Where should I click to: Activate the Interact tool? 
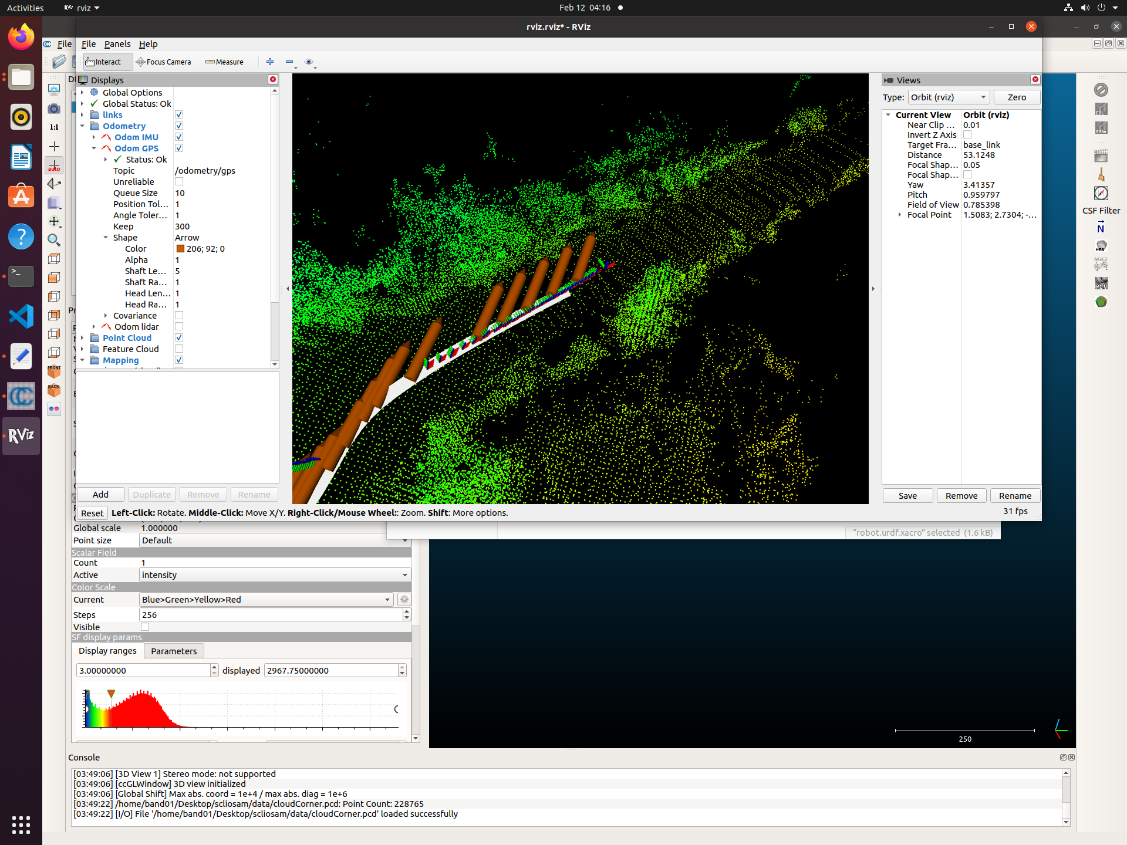[x=107, y=62]
